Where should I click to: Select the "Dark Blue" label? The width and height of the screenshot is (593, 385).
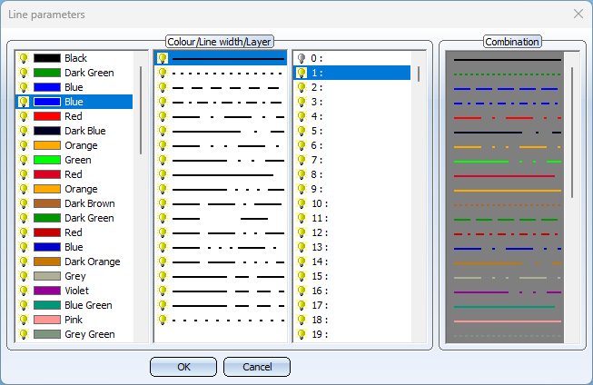(85, 131)
